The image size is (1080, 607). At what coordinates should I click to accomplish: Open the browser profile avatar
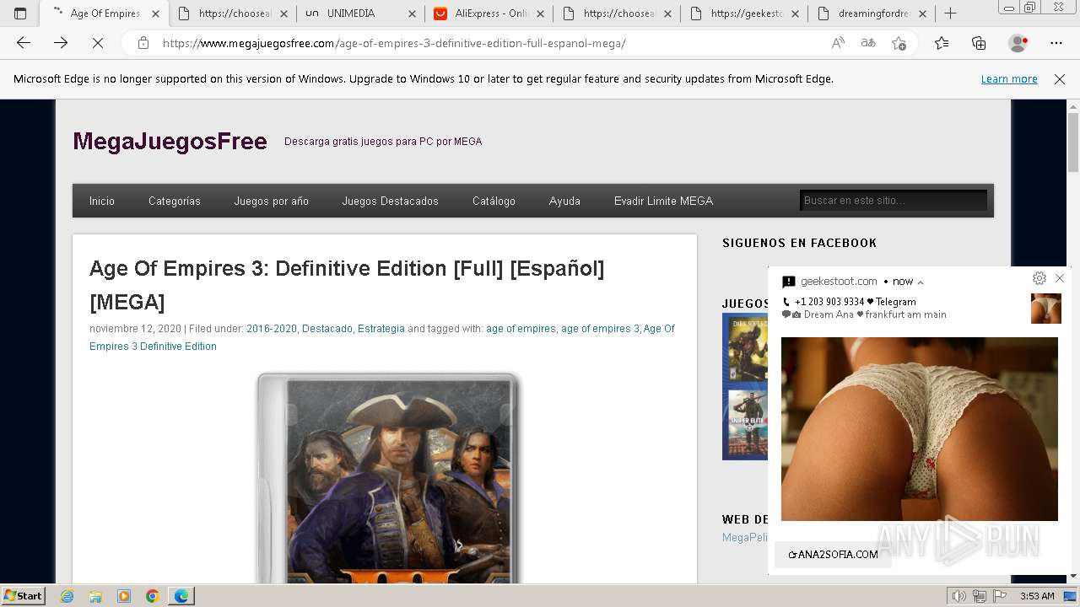click(x=1018, y=43)
